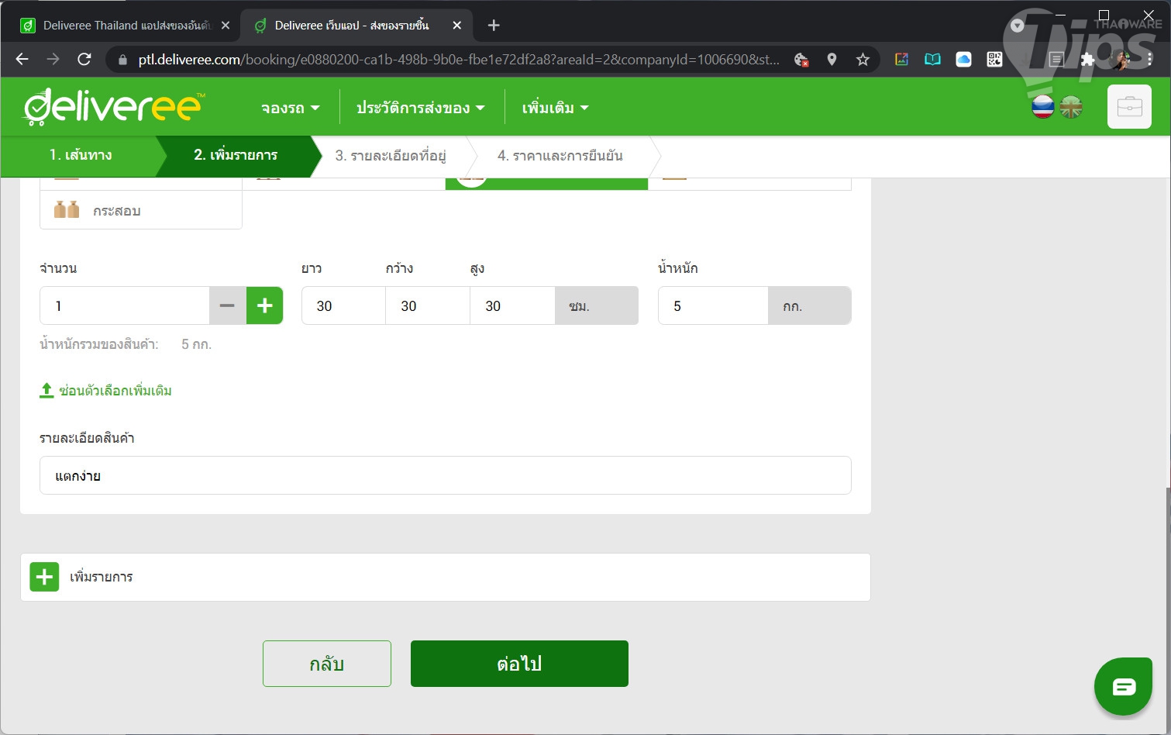Open the Chrome profile avatar
This screenshot has height=735, width=1171.
[1120, 60]
